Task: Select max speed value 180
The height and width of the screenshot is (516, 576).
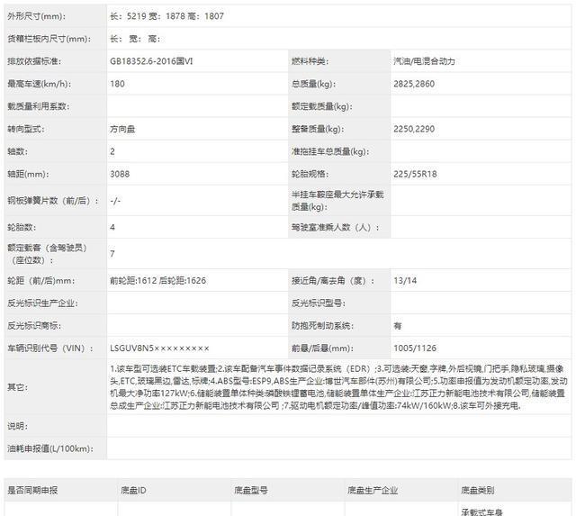Action: 117,84
